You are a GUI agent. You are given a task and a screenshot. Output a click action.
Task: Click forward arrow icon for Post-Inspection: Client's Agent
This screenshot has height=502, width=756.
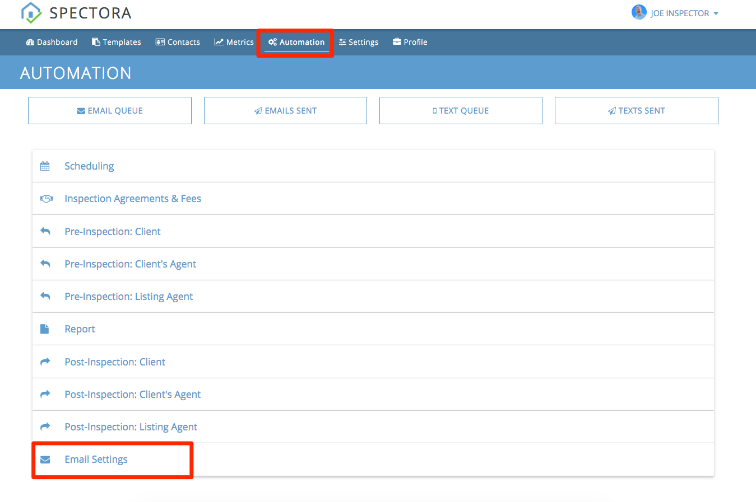(x=45, y=394)
